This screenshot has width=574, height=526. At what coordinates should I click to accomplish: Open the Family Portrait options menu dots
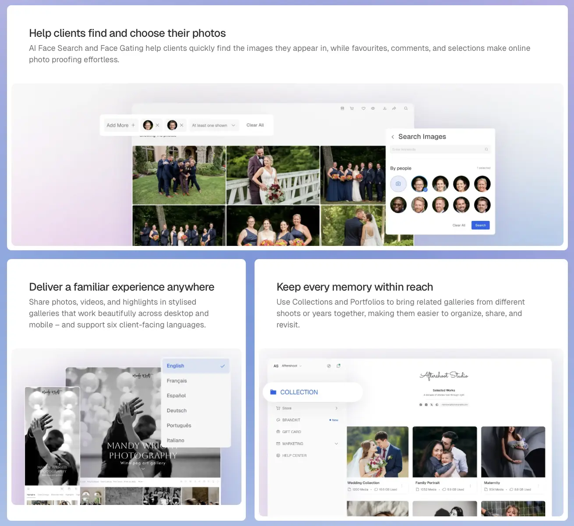click(x=471, y=486)
